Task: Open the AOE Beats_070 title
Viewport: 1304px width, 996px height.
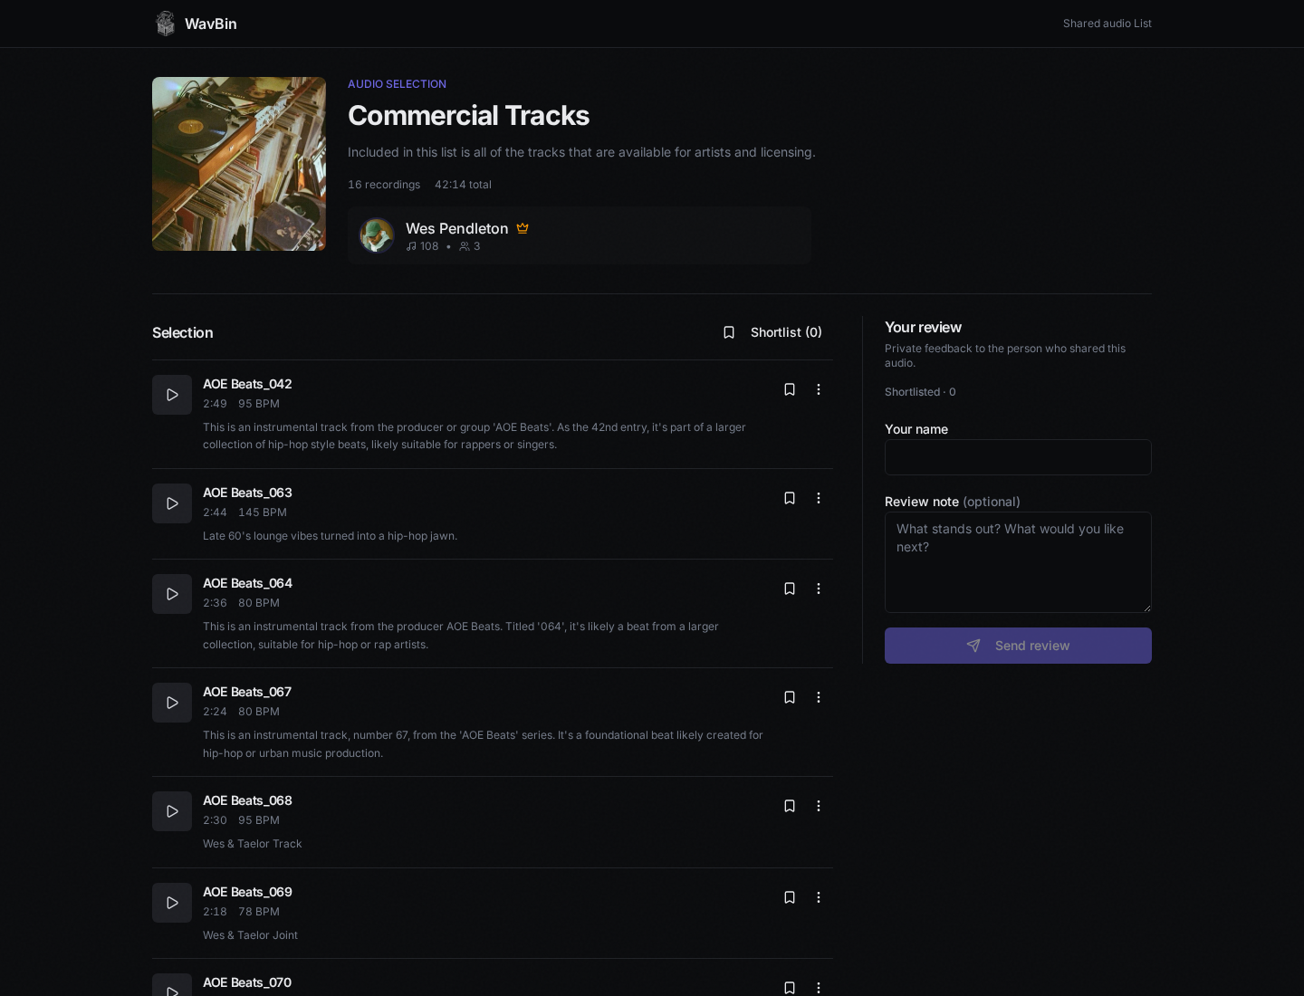Action: point(247,982)
